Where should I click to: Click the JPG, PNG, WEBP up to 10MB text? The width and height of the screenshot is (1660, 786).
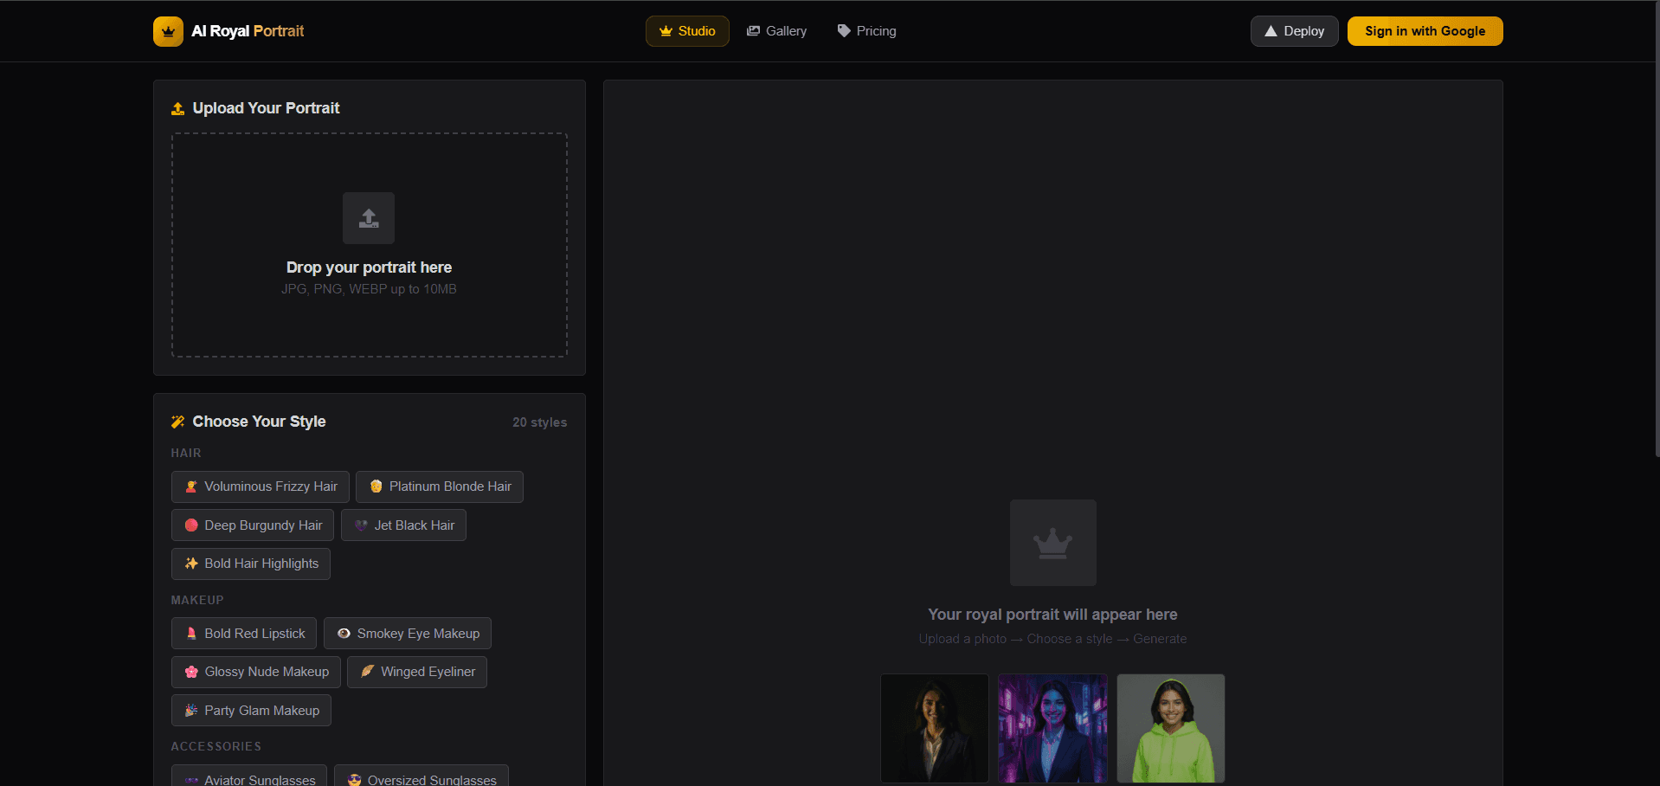369,289
